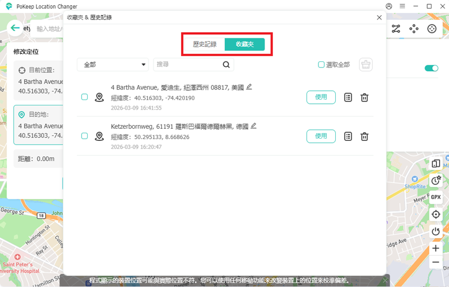Select the 收藏夾 favorites tab

click(x=244, y=44)
